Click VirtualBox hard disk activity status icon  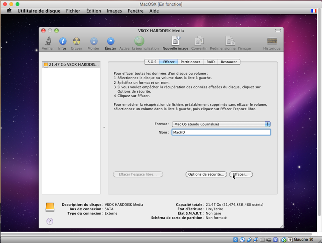(235, 239)
